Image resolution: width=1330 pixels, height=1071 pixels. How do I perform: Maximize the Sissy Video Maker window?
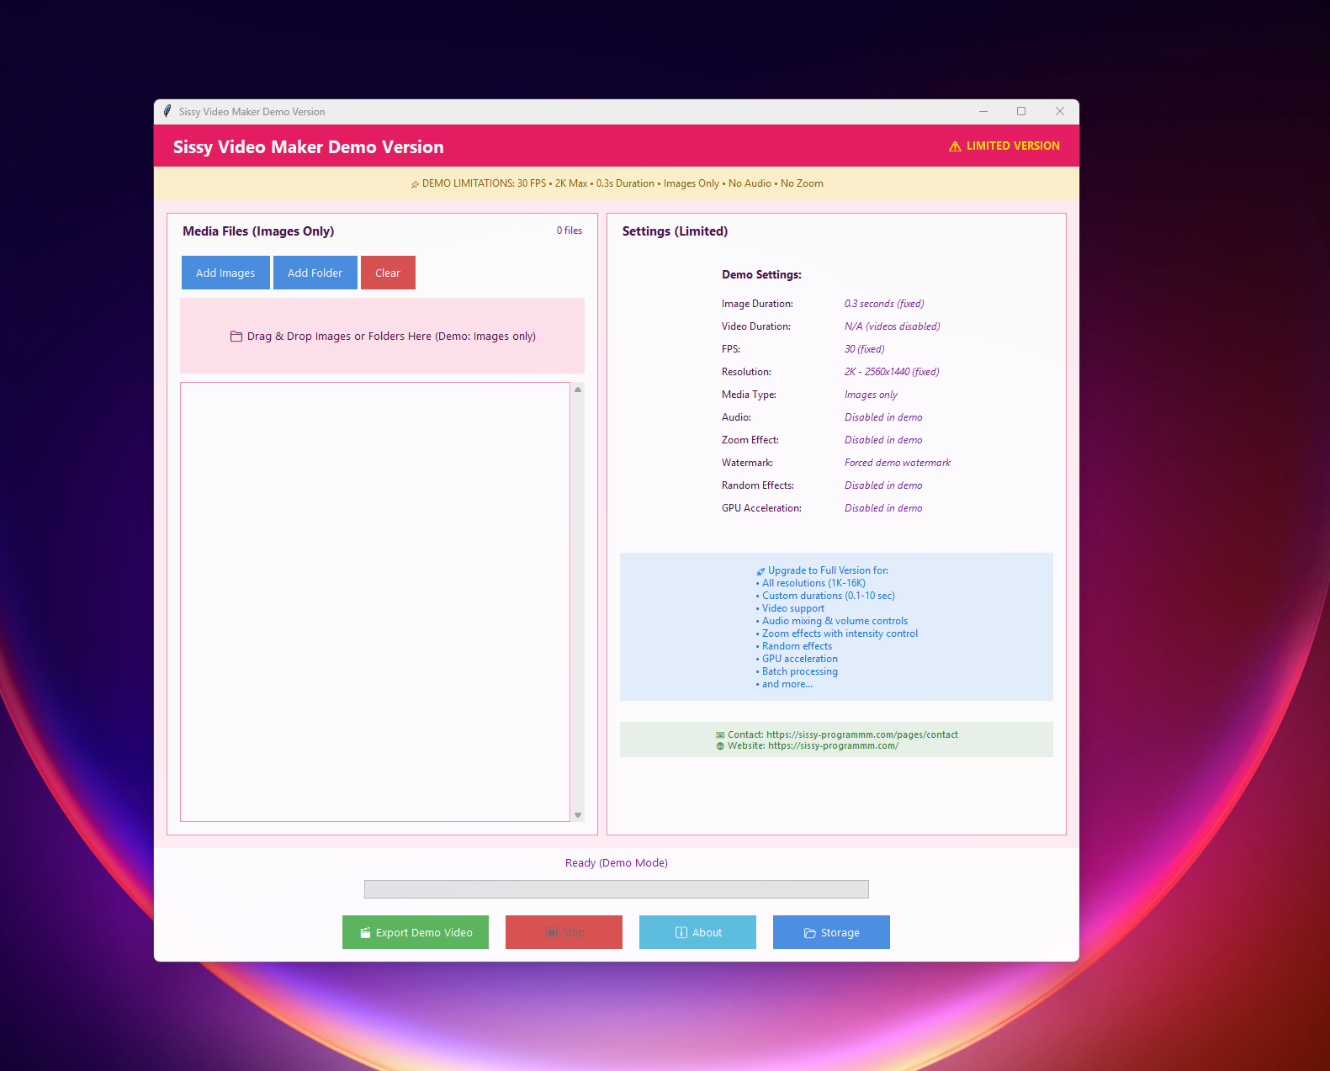1021,111
